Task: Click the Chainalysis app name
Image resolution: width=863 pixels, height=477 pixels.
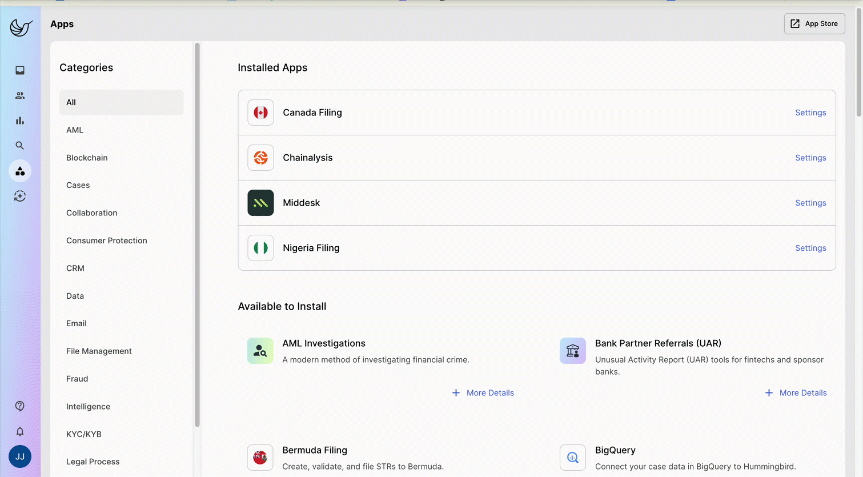Action: coord(308,158)
